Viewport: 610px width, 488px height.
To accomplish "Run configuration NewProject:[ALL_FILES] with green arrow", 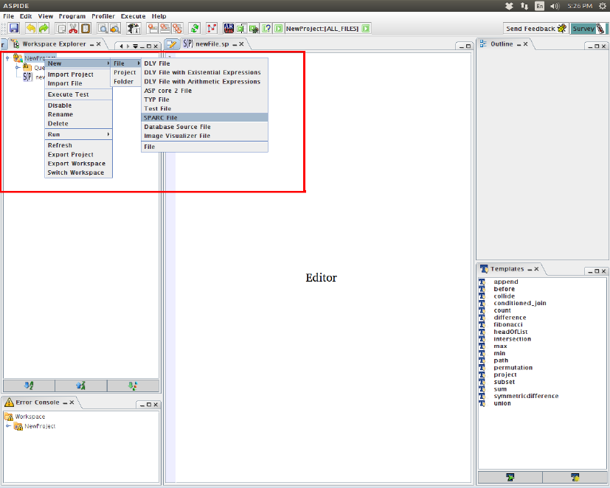I will [x=366, y=29].
